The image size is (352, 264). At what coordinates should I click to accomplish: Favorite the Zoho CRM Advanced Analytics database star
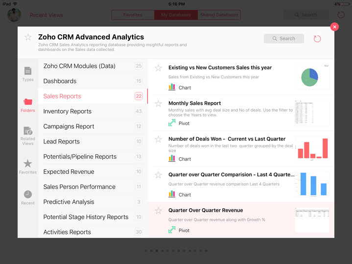[28, 37]
